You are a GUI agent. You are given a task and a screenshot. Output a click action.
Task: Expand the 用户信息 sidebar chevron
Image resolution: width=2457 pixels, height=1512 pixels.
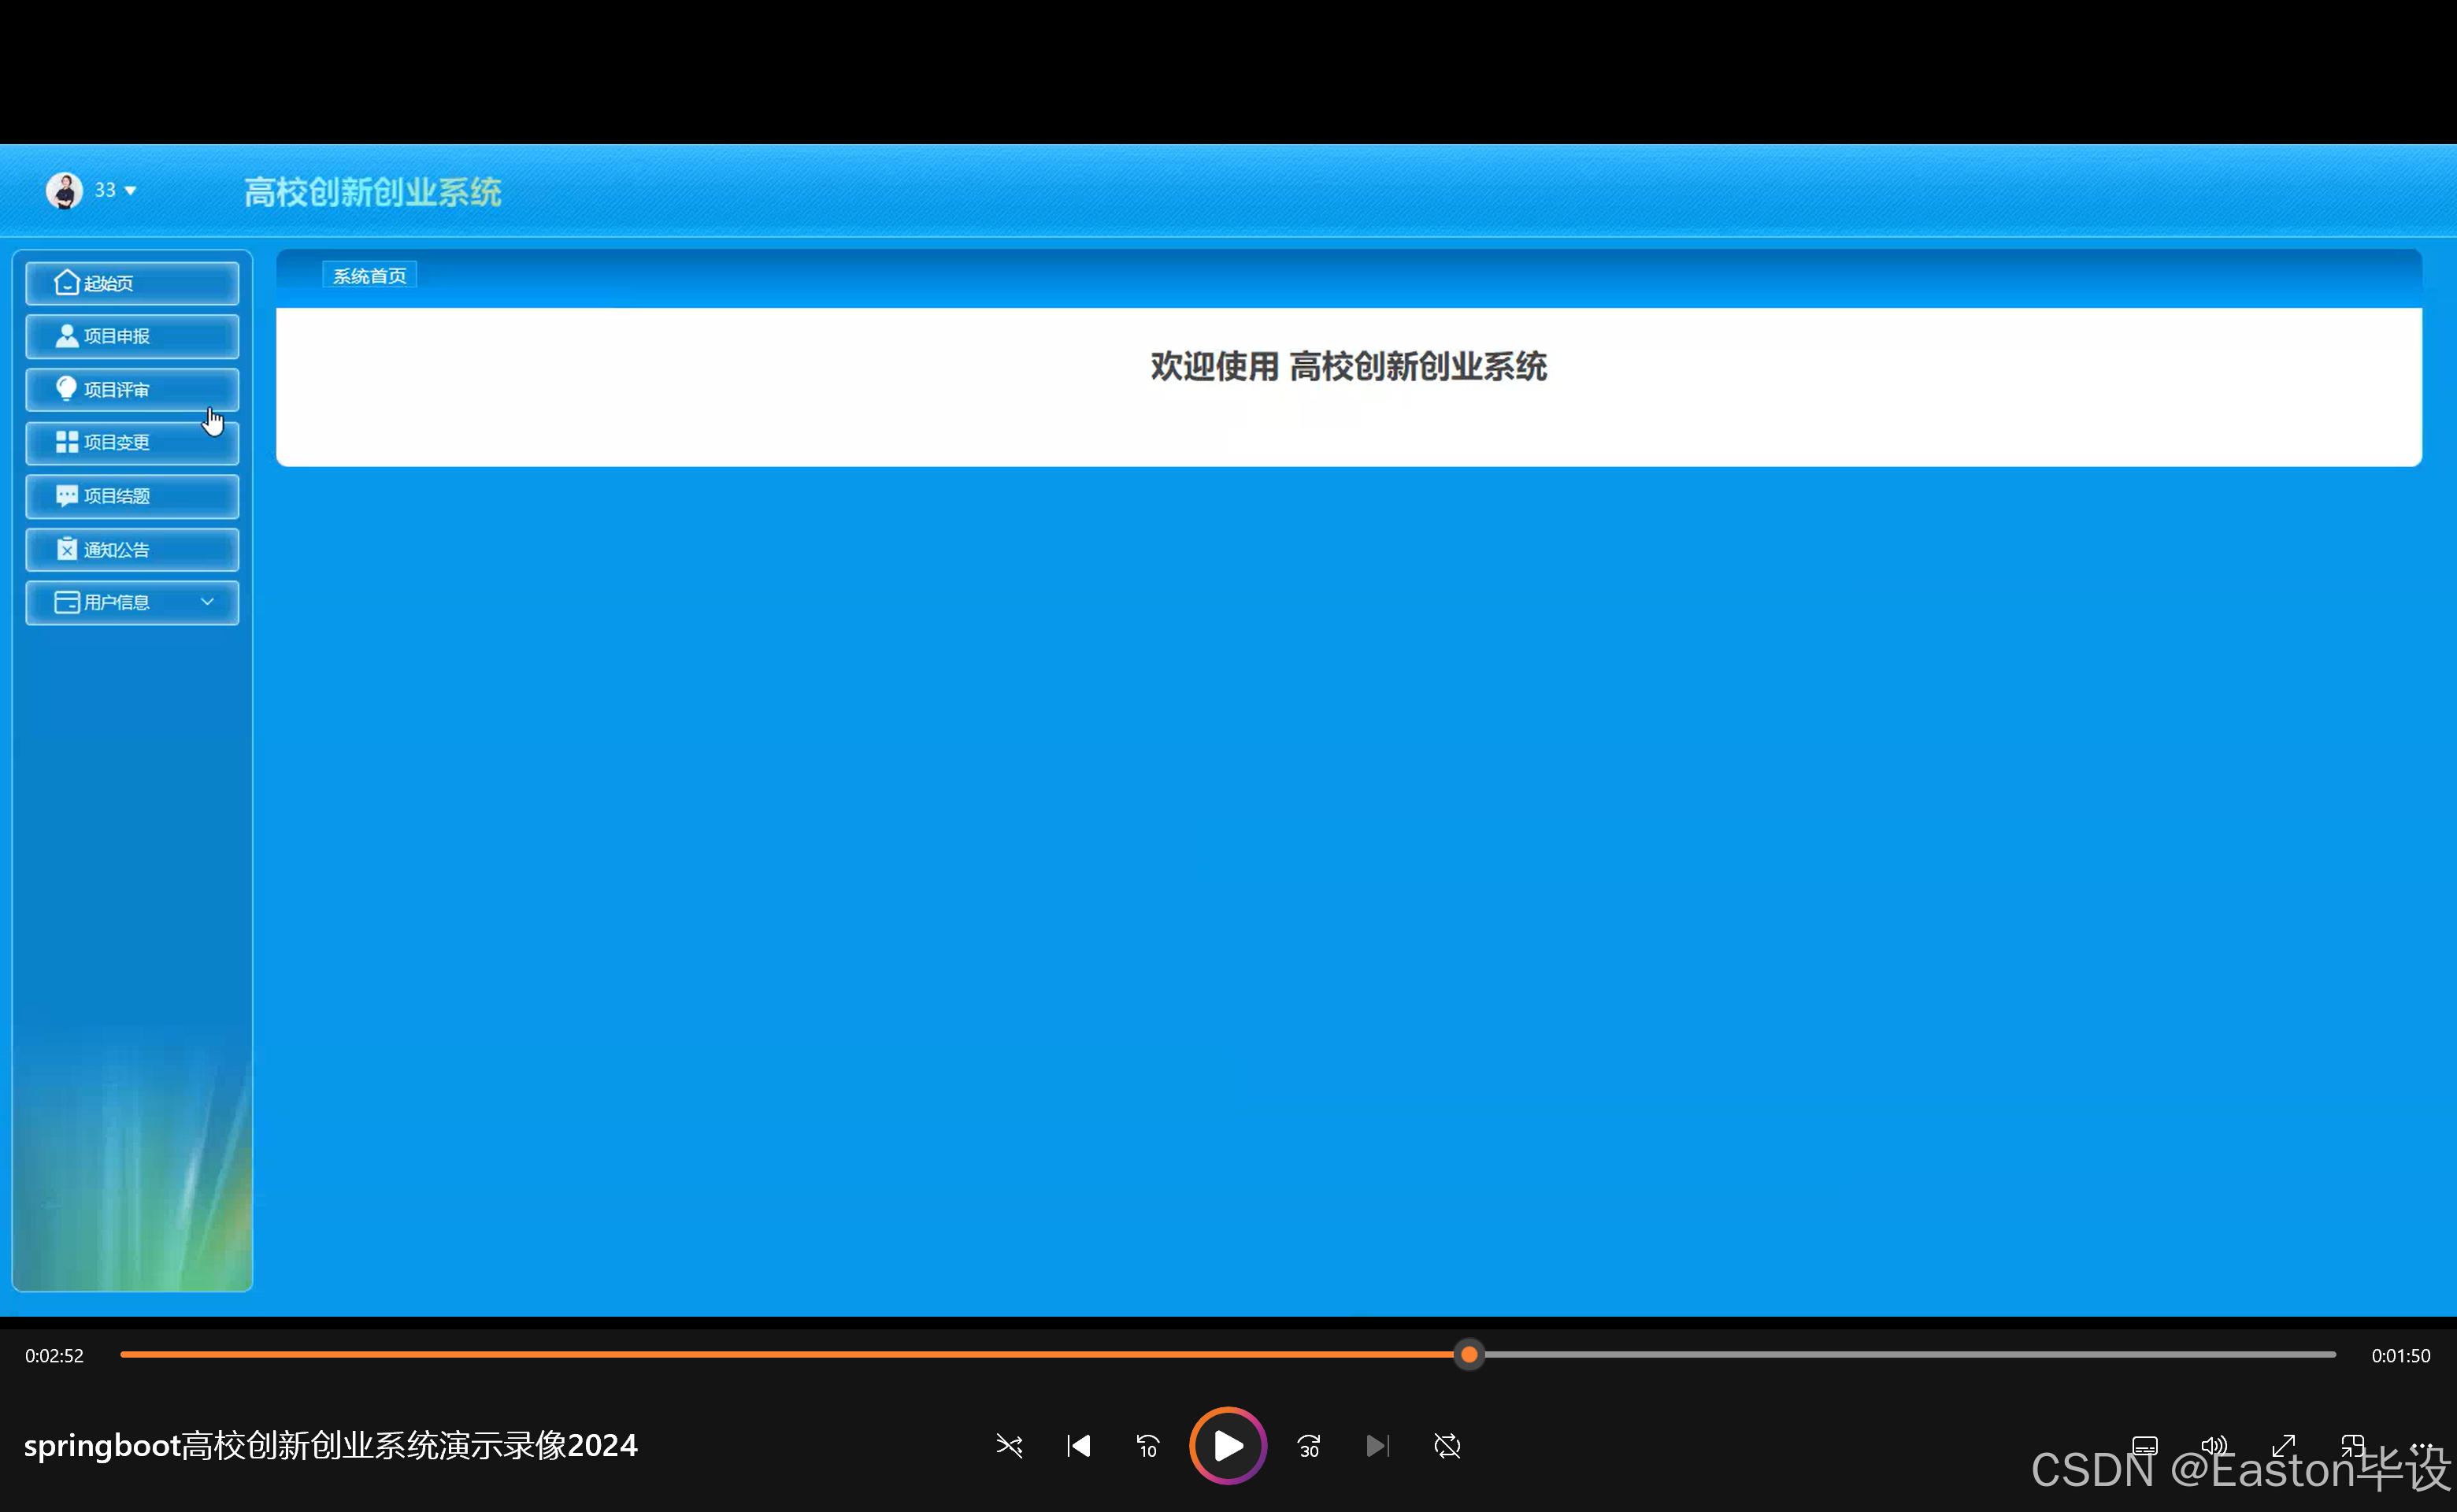point(208,602)
